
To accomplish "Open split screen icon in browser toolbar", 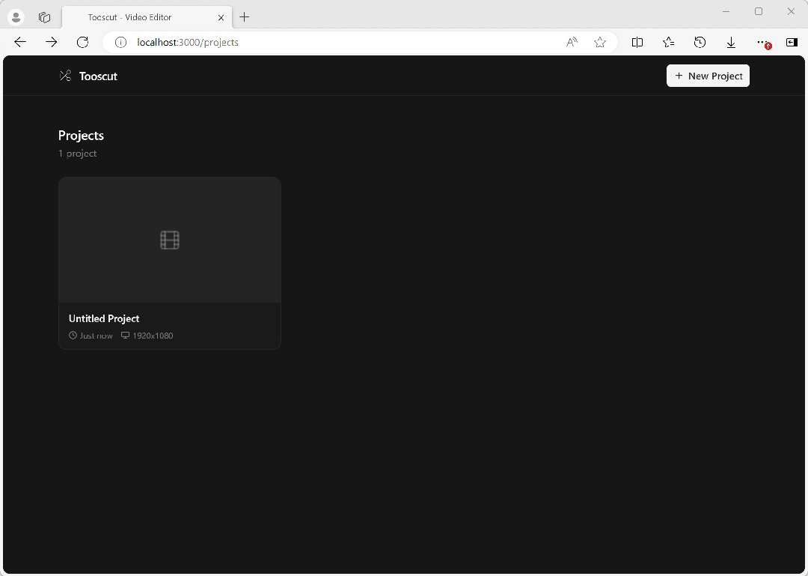I will (x=637, y=43).
